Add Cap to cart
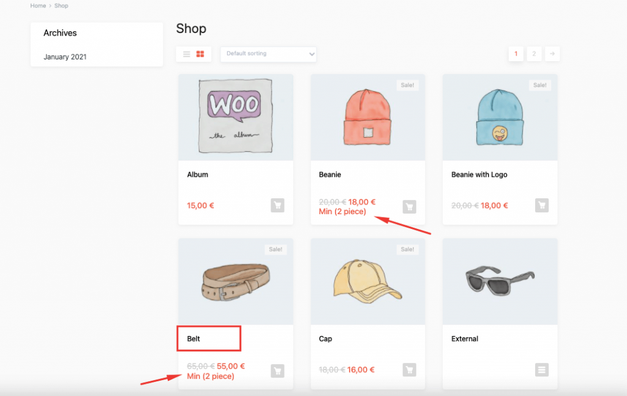The image size is (627, 396). [x=410, y=370]
